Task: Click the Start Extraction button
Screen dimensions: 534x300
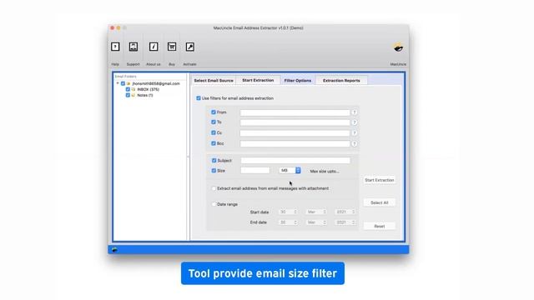Action: coord(379,180)
